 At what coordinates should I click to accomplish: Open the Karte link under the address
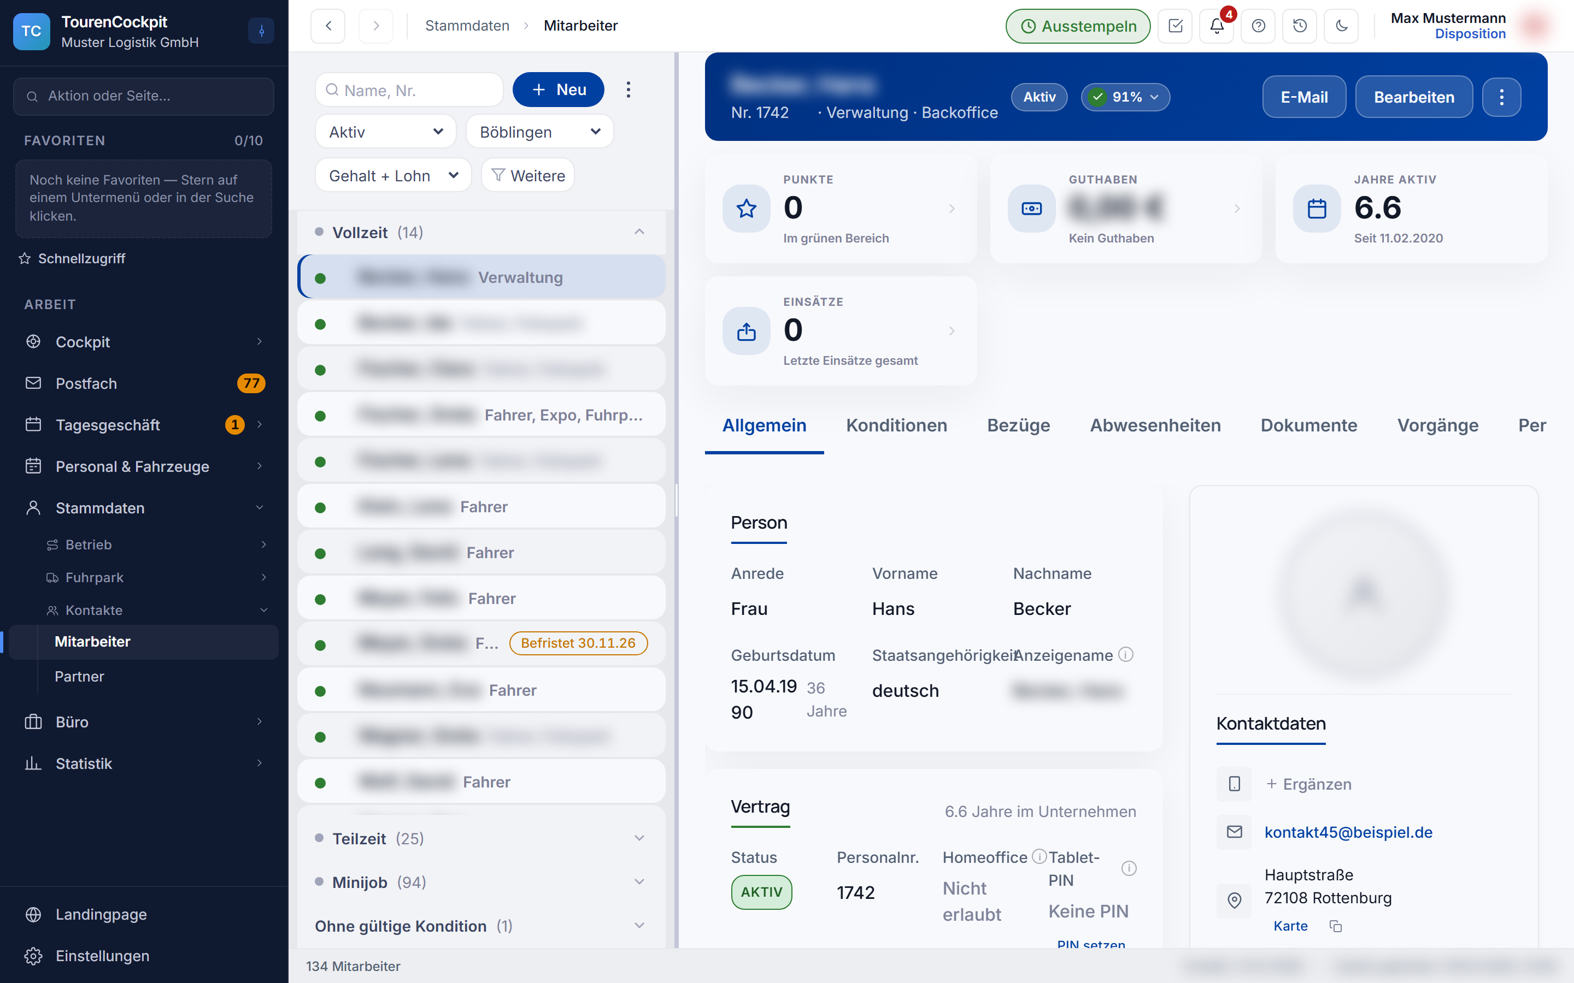pyautogui.click(x=1290, y=926)
